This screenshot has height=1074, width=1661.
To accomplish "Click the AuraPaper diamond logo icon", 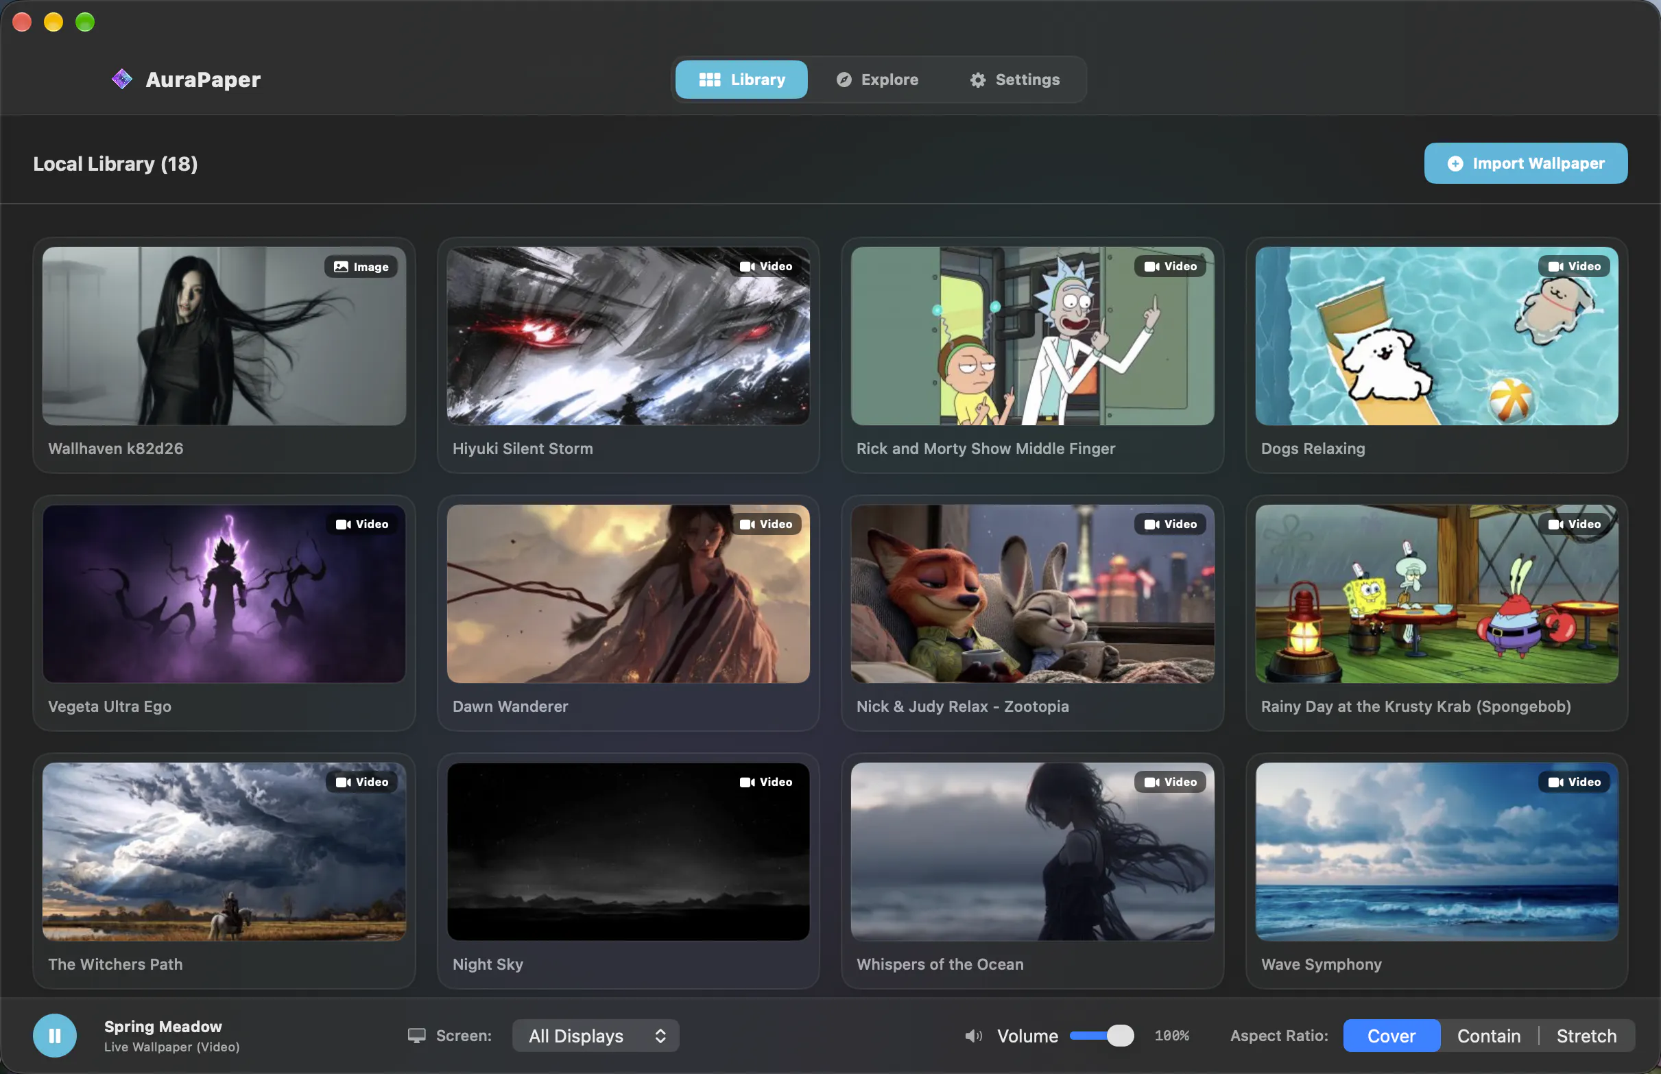I will click(x=122, y=79).
